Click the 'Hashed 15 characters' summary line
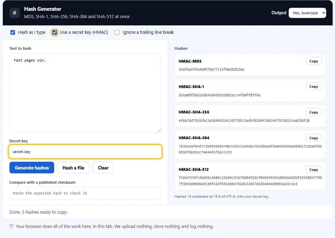This screenshot has width=335, height=238. [x=222, y=197]
